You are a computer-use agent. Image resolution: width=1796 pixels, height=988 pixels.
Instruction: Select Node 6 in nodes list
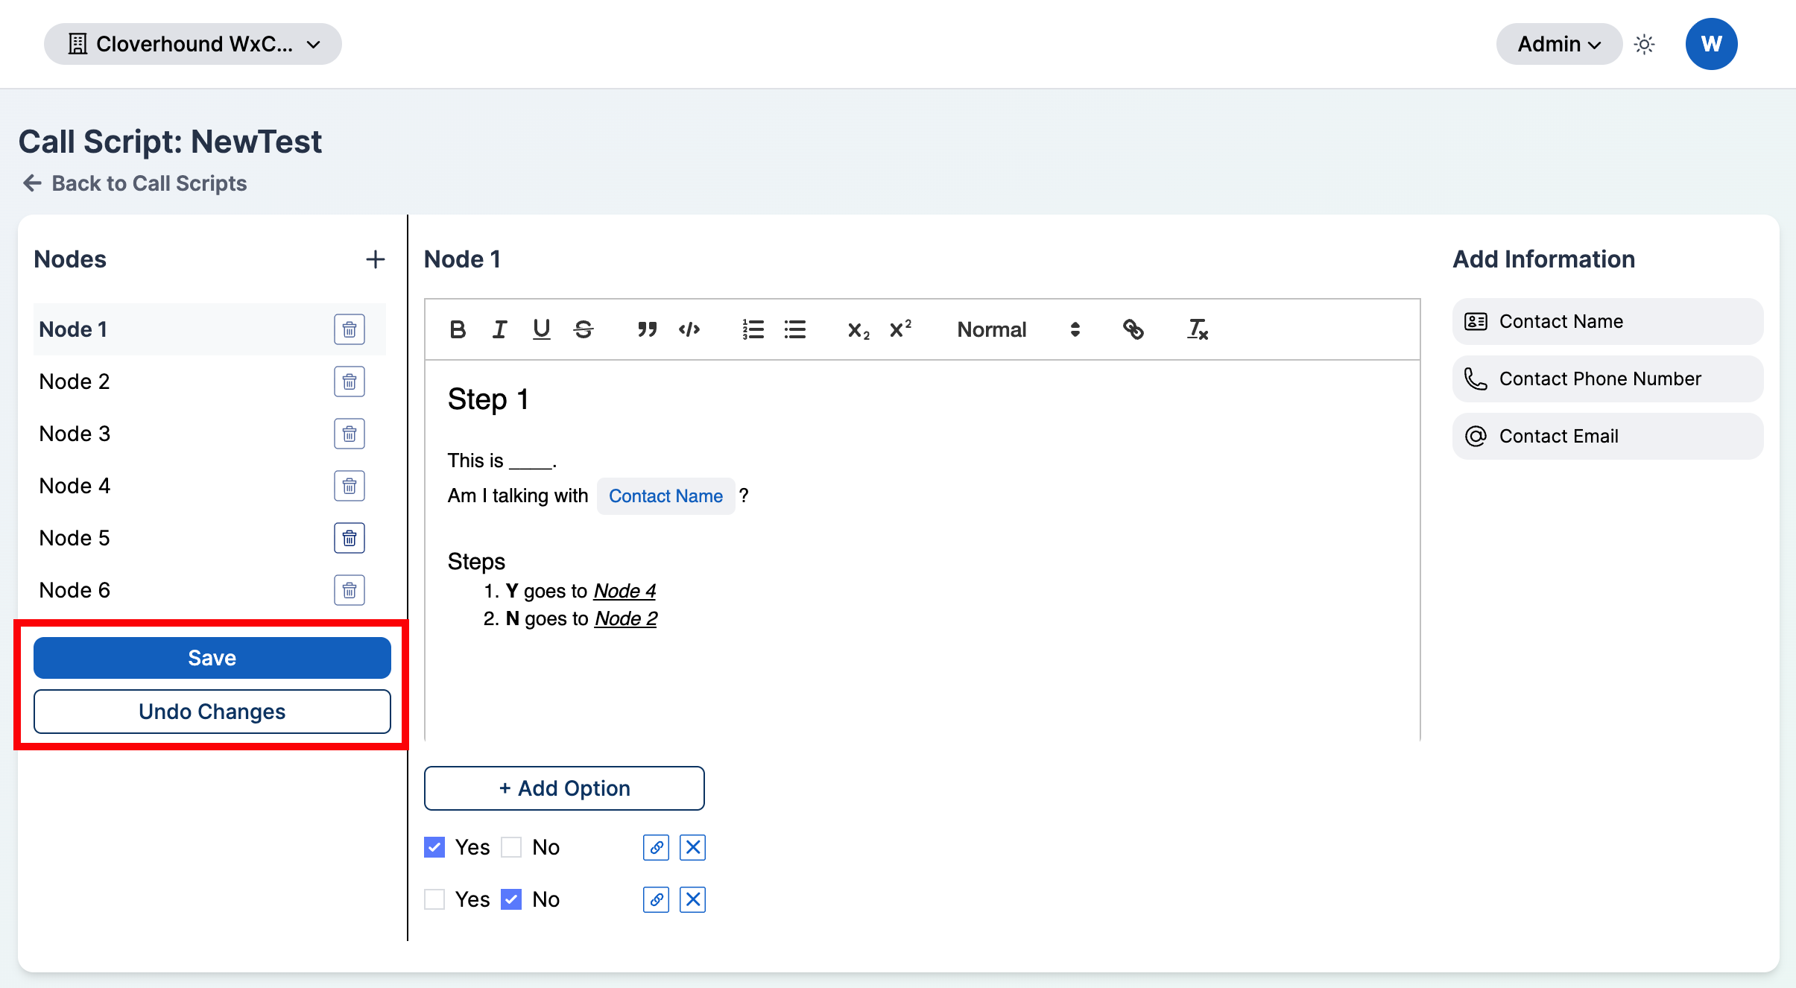(209, 590)
